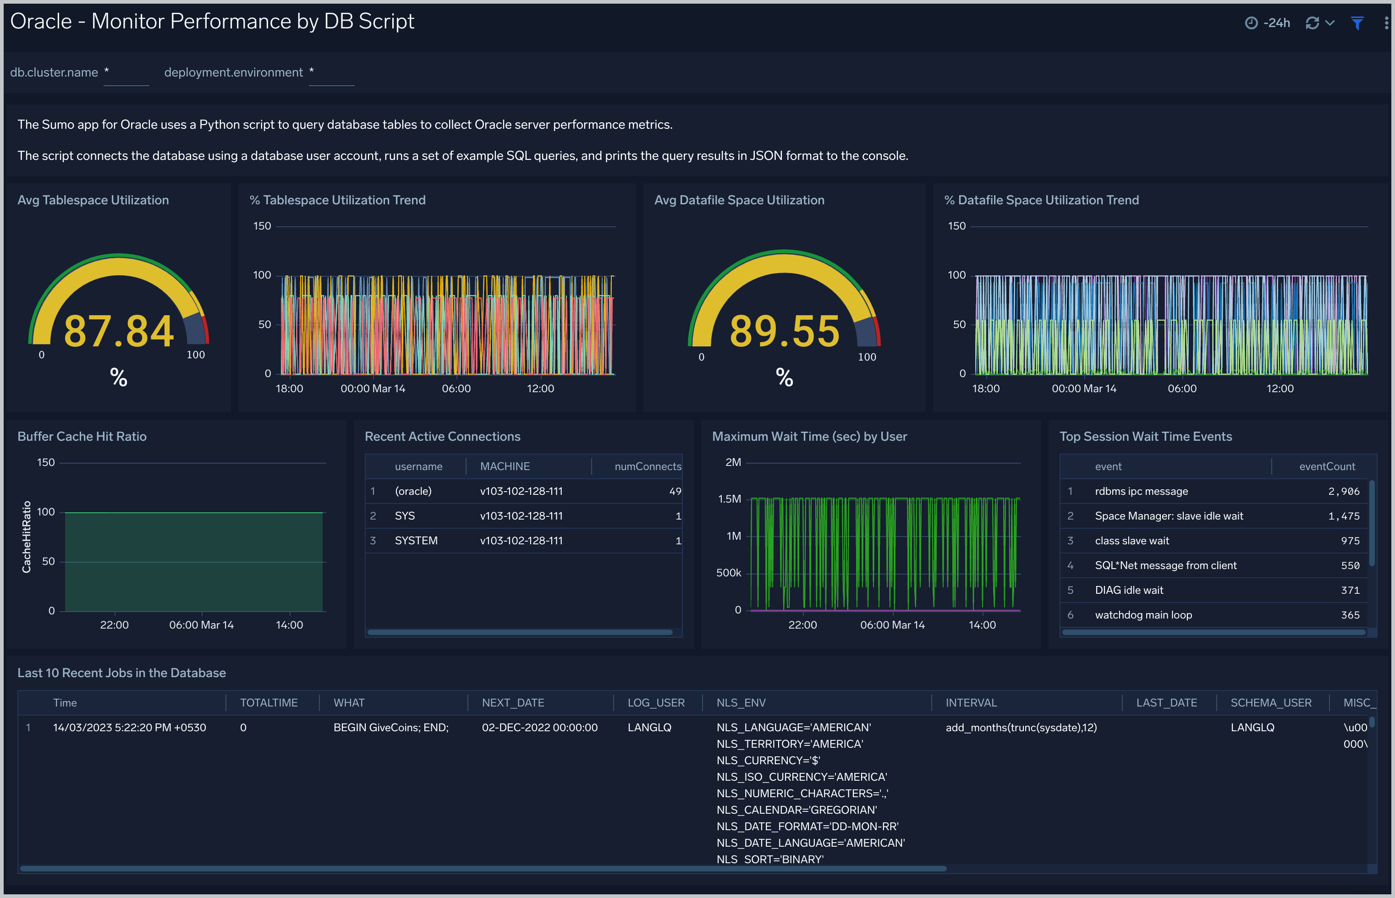Image resolution: width=1395 pixels, height=898 pixels.
Task: Click the refresh dashboard icon
Action: tap(1312, 23)
